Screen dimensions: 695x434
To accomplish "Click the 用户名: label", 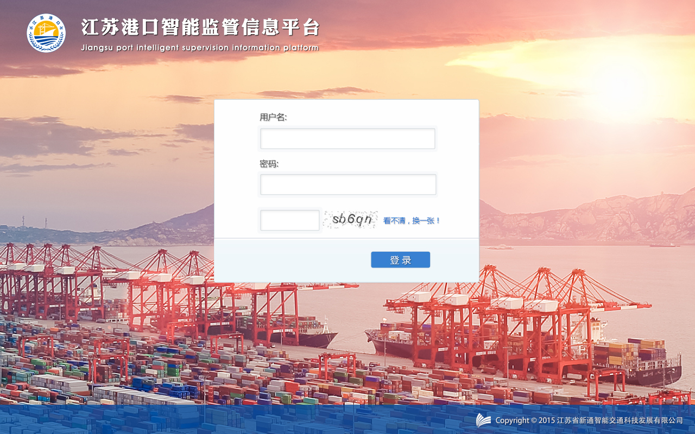I will pyautogui.click(x=273, y=117).
